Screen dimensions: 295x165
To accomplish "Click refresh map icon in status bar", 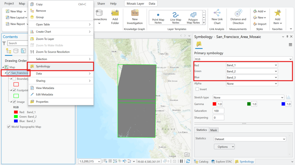I will coord(188,161).
